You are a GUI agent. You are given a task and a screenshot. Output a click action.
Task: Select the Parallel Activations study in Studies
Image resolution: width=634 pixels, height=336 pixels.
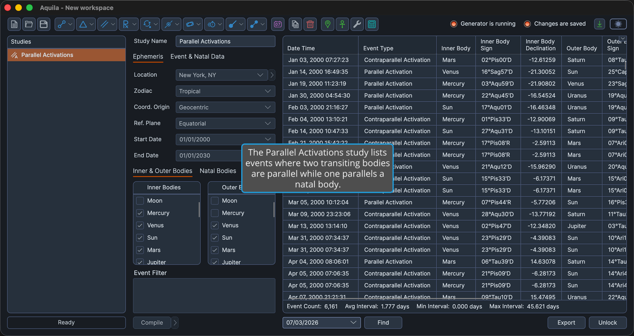click(66, 55)
